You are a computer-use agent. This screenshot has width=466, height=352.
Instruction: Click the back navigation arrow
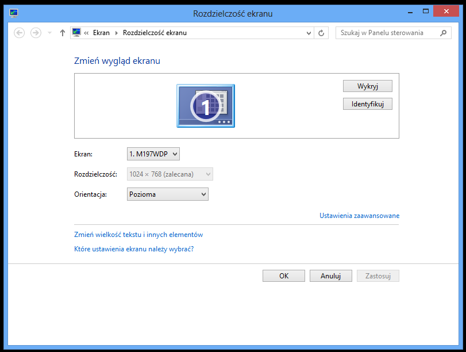[x=19, y=33]
